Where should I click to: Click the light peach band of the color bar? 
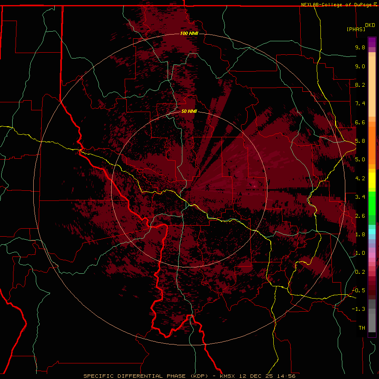(x=372, y=87)
